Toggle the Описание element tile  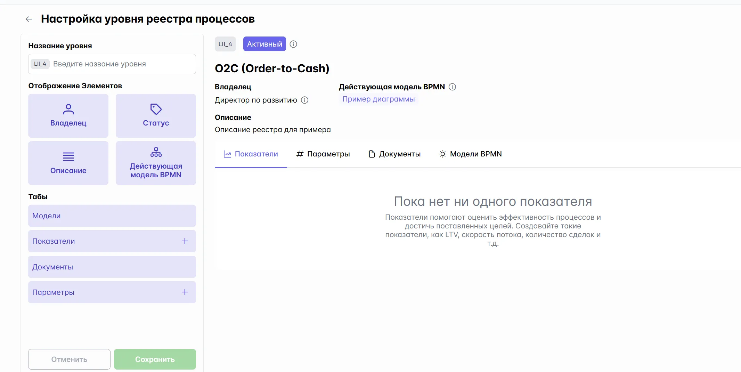point(68,163)
